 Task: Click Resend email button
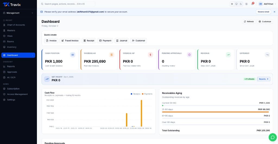pos(263,12)
